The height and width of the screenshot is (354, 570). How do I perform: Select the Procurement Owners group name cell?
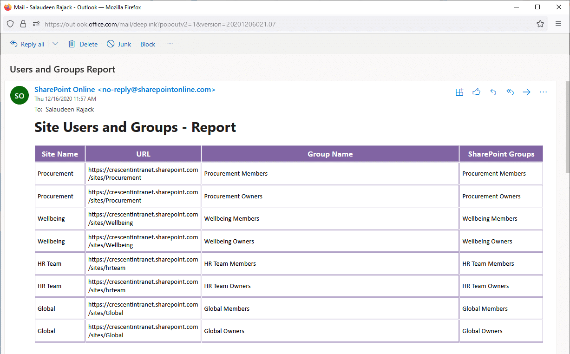(330, 196)
